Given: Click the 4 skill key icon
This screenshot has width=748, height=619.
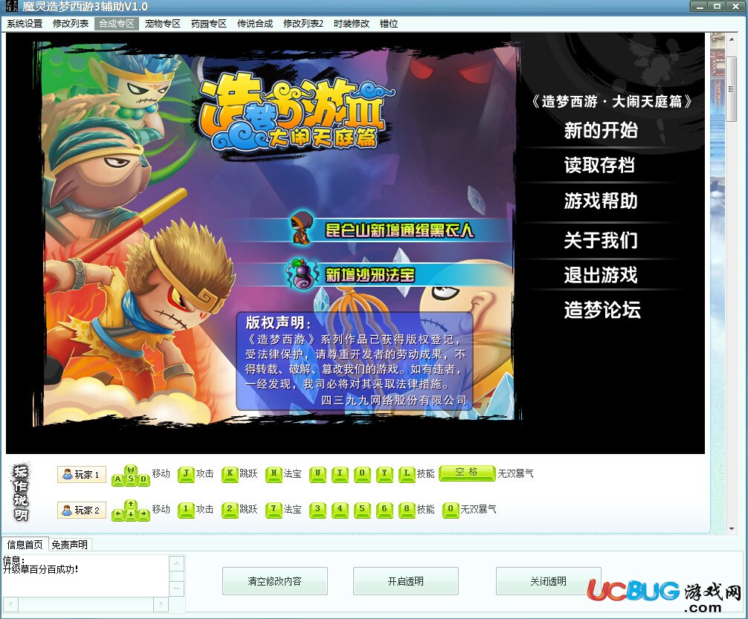Looking at the screenshot, I should [x=340, y=510].
